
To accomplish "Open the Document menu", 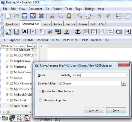I will 35,9.
